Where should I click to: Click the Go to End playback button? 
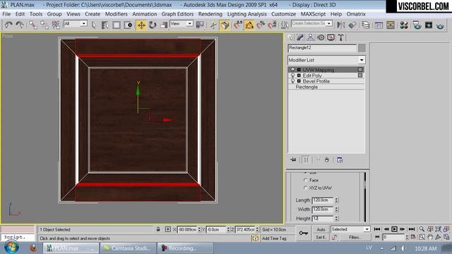pyautogui.click(x=412, y=229)
